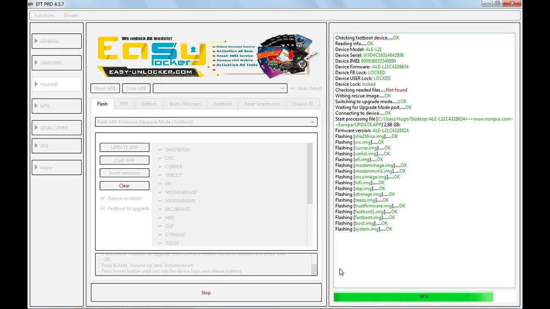Toggle the TEEOS partition checkbox
Viewport: 550px width, 309px height.
(x=160, y=243)
